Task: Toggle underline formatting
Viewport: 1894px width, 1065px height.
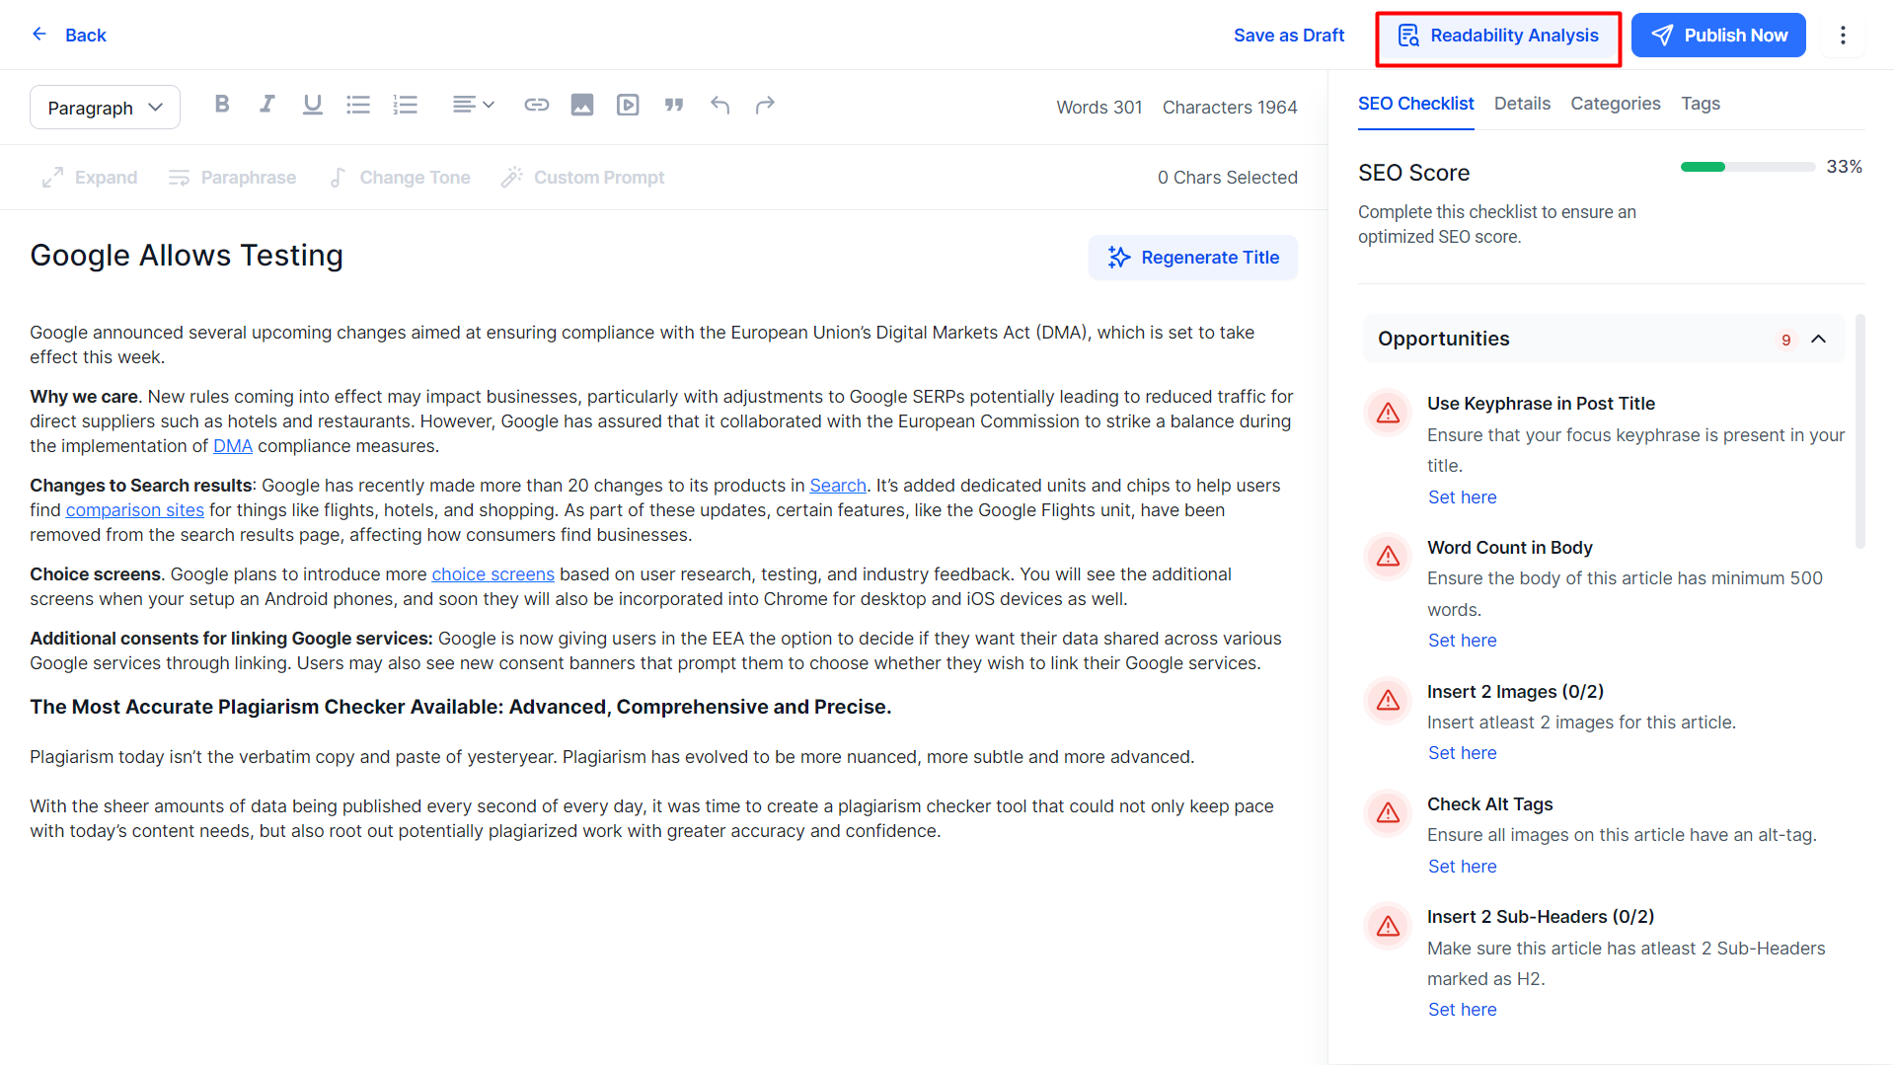Action: click(313, 105)
